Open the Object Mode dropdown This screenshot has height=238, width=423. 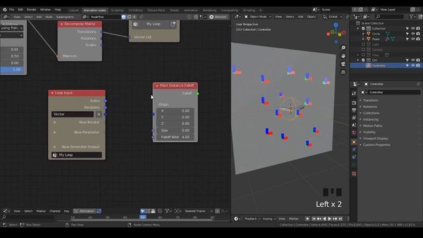tap(258, 17)
